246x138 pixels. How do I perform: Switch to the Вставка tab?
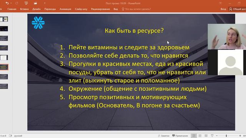coord(24,9)
